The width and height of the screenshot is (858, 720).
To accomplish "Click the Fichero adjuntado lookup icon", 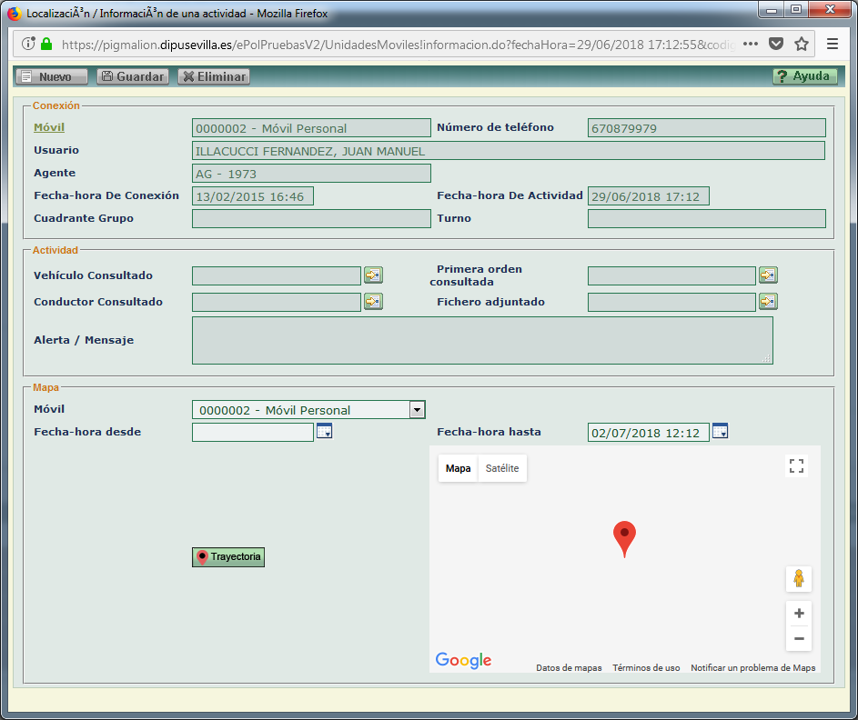I will pos(768,302).
